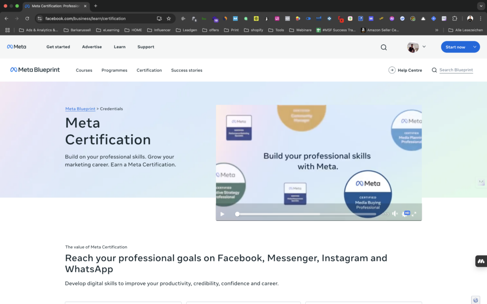The image size is (487, 304).
Task: Open the Support menu
Action: 146,47
